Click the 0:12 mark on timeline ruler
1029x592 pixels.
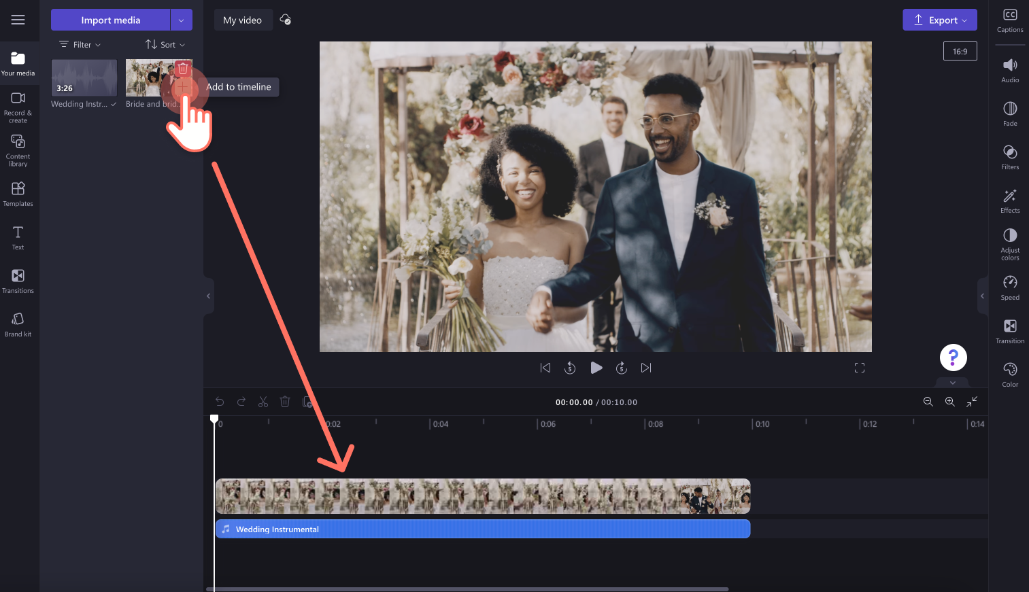(x=868, y=424)
